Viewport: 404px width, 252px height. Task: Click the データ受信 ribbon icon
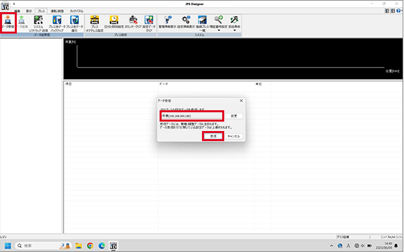(x=8, y=23)
